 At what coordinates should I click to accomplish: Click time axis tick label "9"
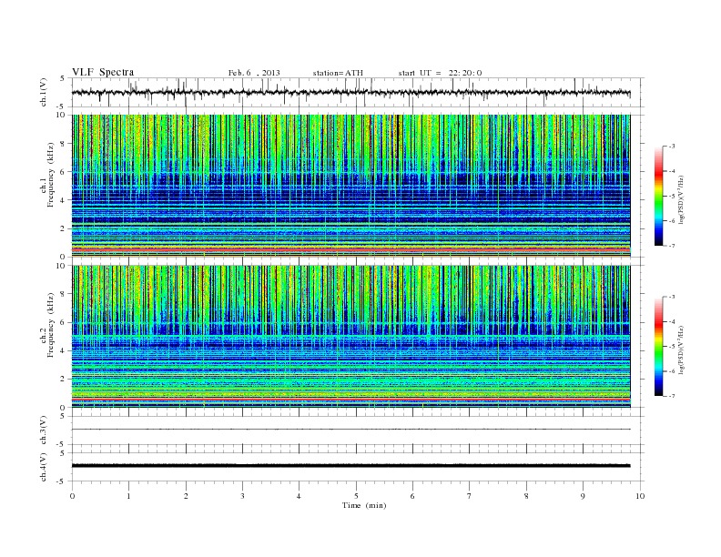click(583, 496)
